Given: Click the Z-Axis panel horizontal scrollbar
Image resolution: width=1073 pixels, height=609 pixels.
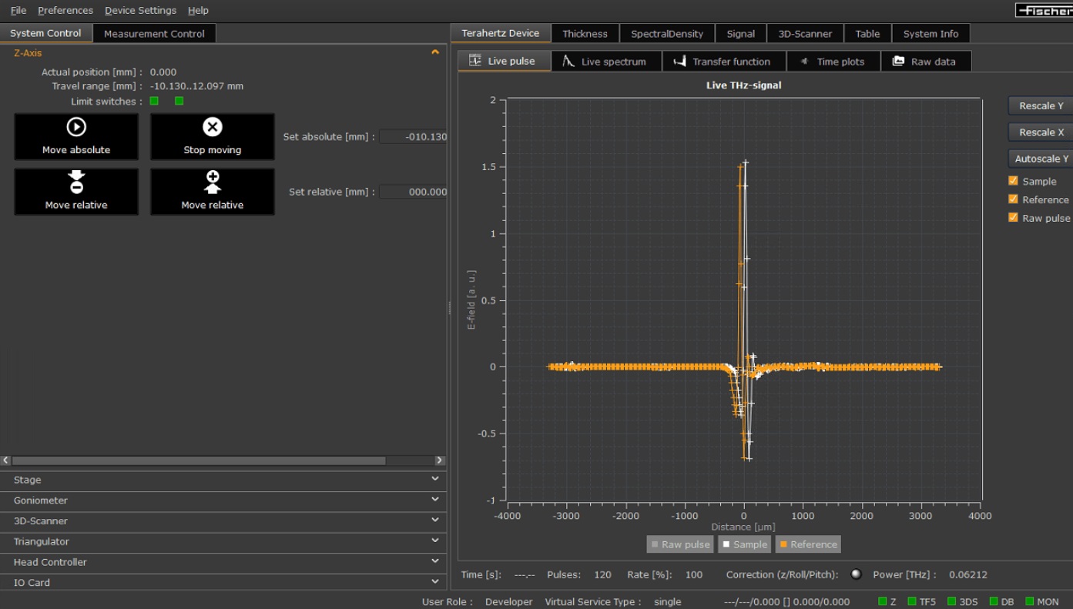Looking at the screenshot, I should tap(200, 460).
